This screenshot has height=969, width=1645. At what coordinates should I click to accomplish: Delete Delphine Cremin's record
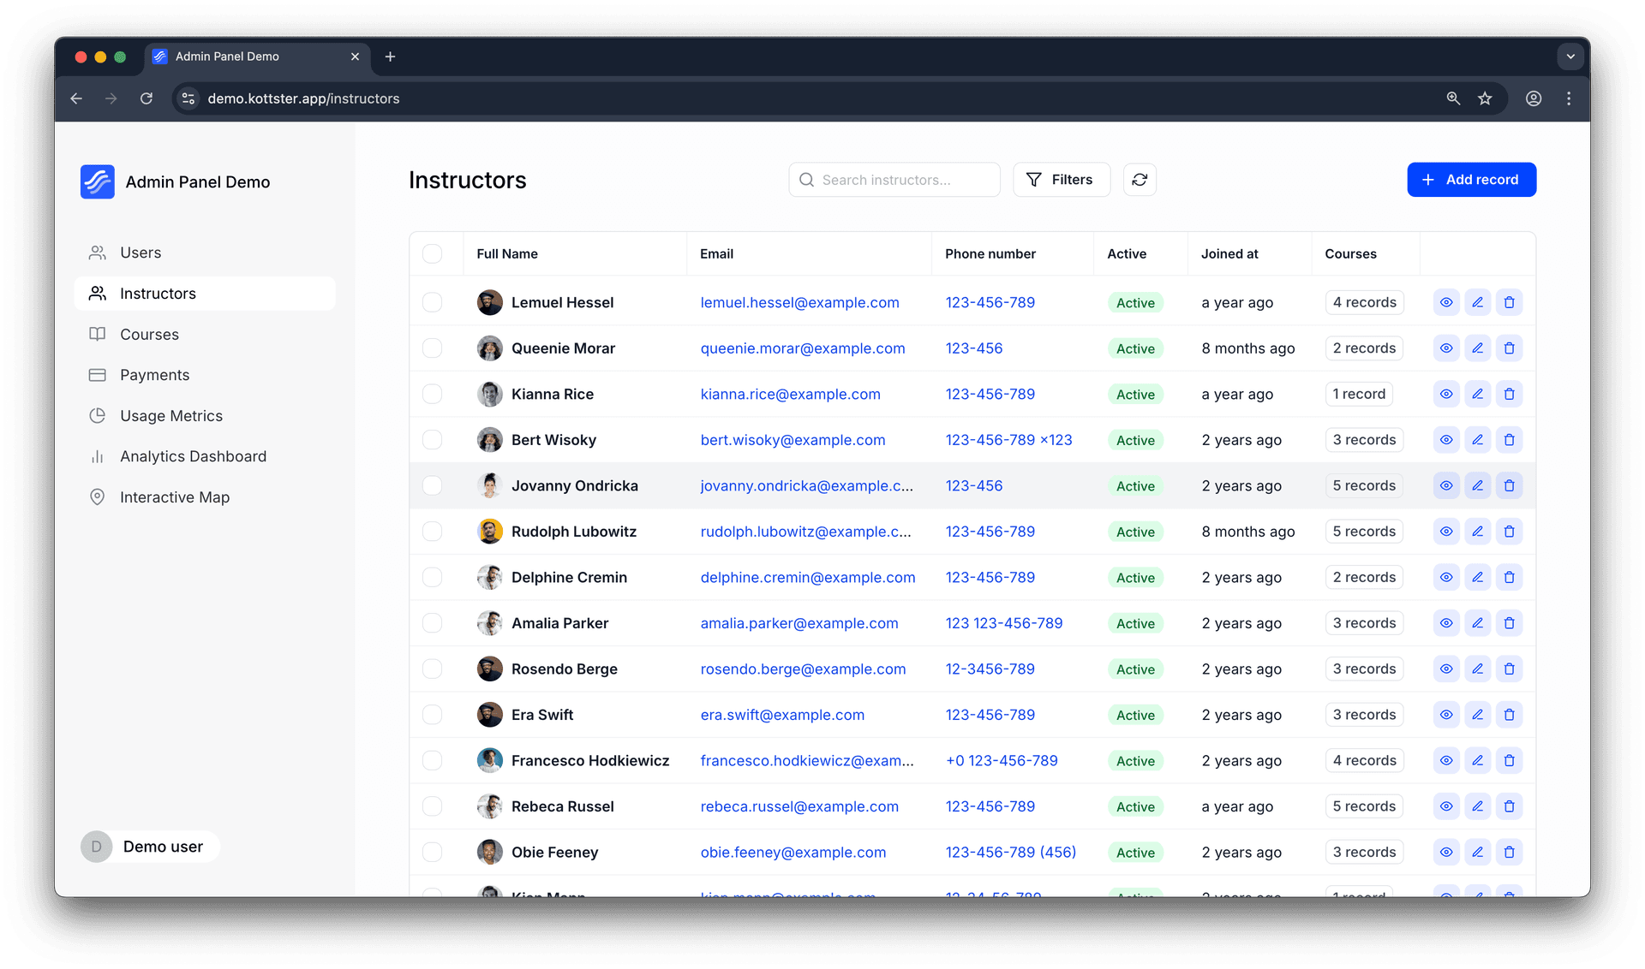tap(1510, 577)
